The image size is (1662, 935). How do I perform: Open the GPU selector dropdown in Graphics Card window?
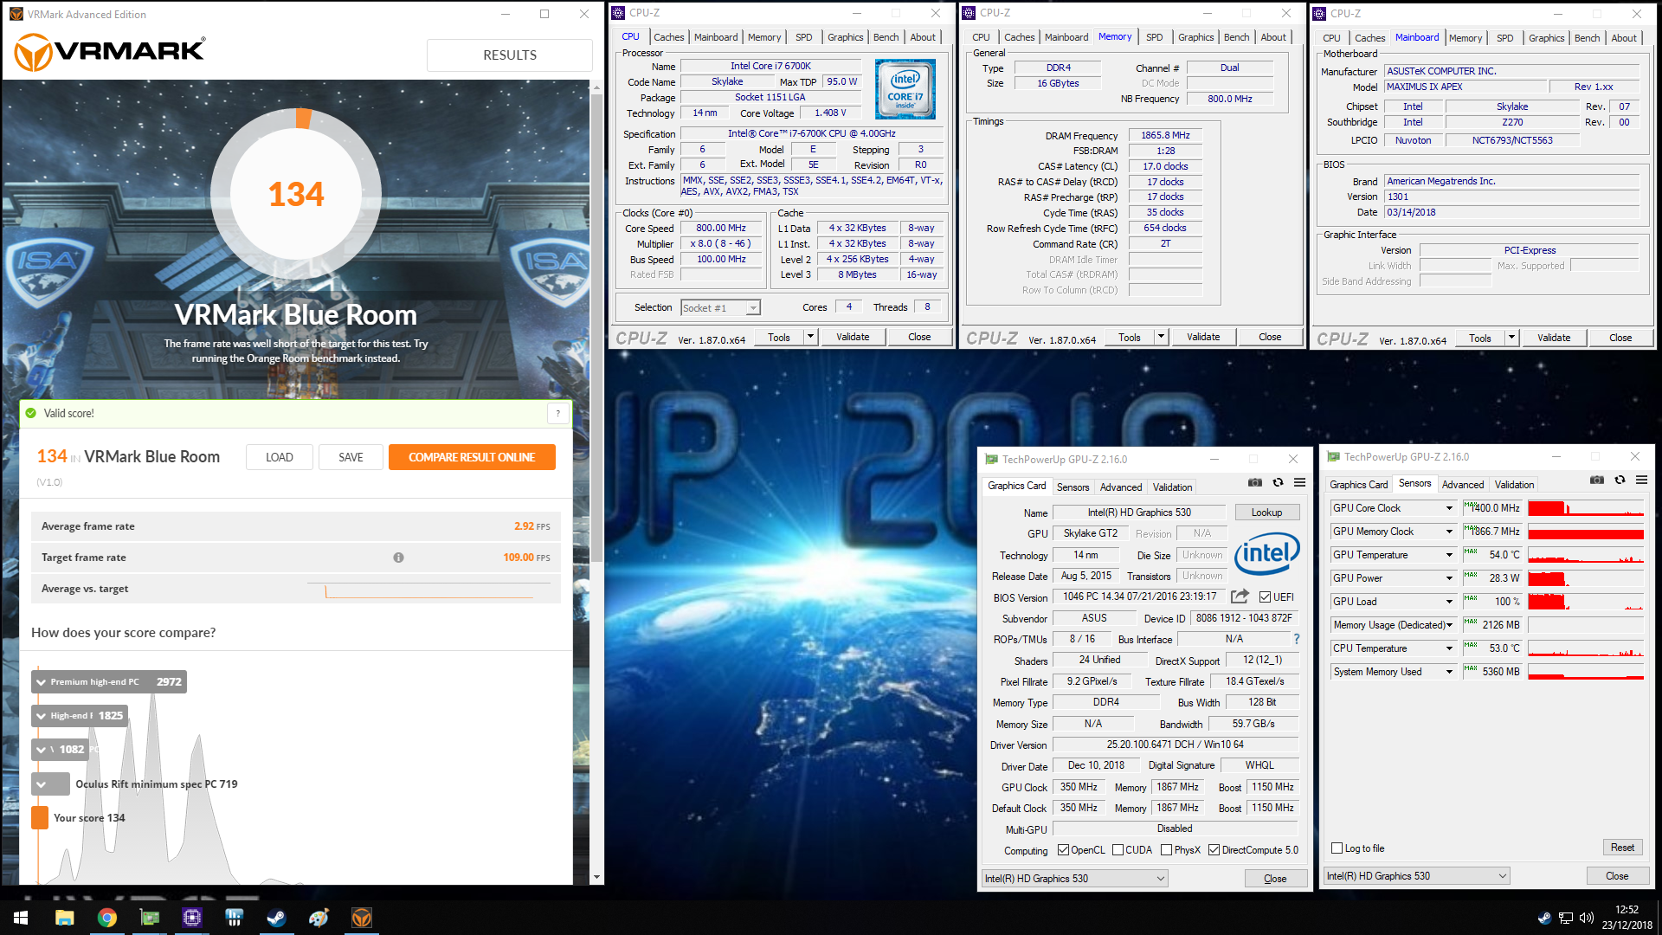click(1074, 878)
